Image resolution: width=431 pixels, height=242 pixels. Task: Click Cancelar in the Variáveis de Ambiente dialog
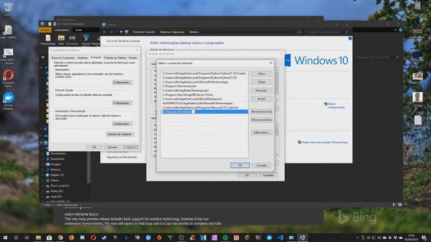(x=268, y=175)
